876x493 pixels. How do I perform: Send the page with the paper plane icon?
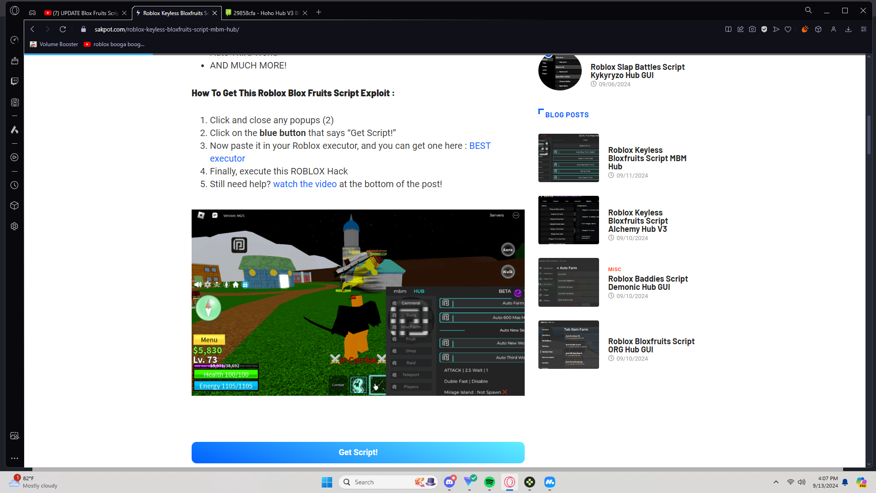tap(776, 29)
